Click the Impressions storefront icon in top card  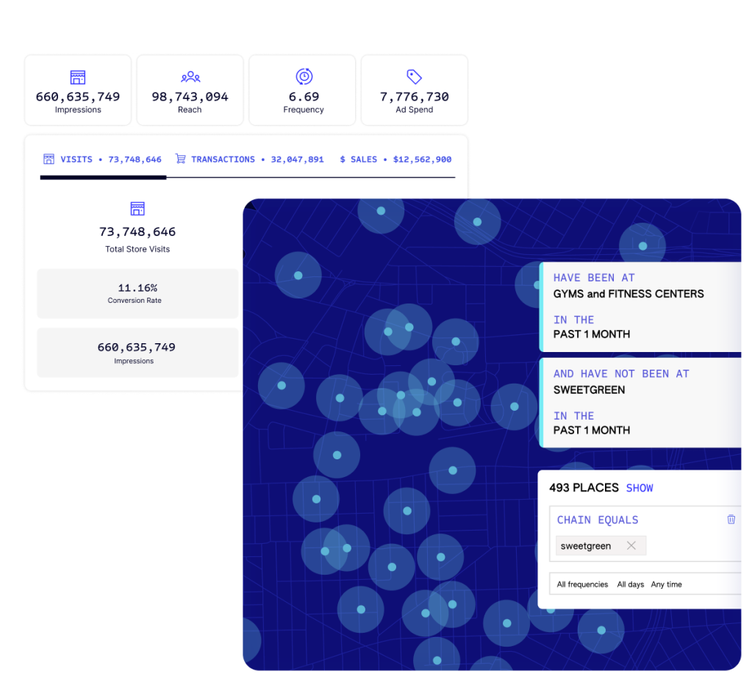coord(78,77)
